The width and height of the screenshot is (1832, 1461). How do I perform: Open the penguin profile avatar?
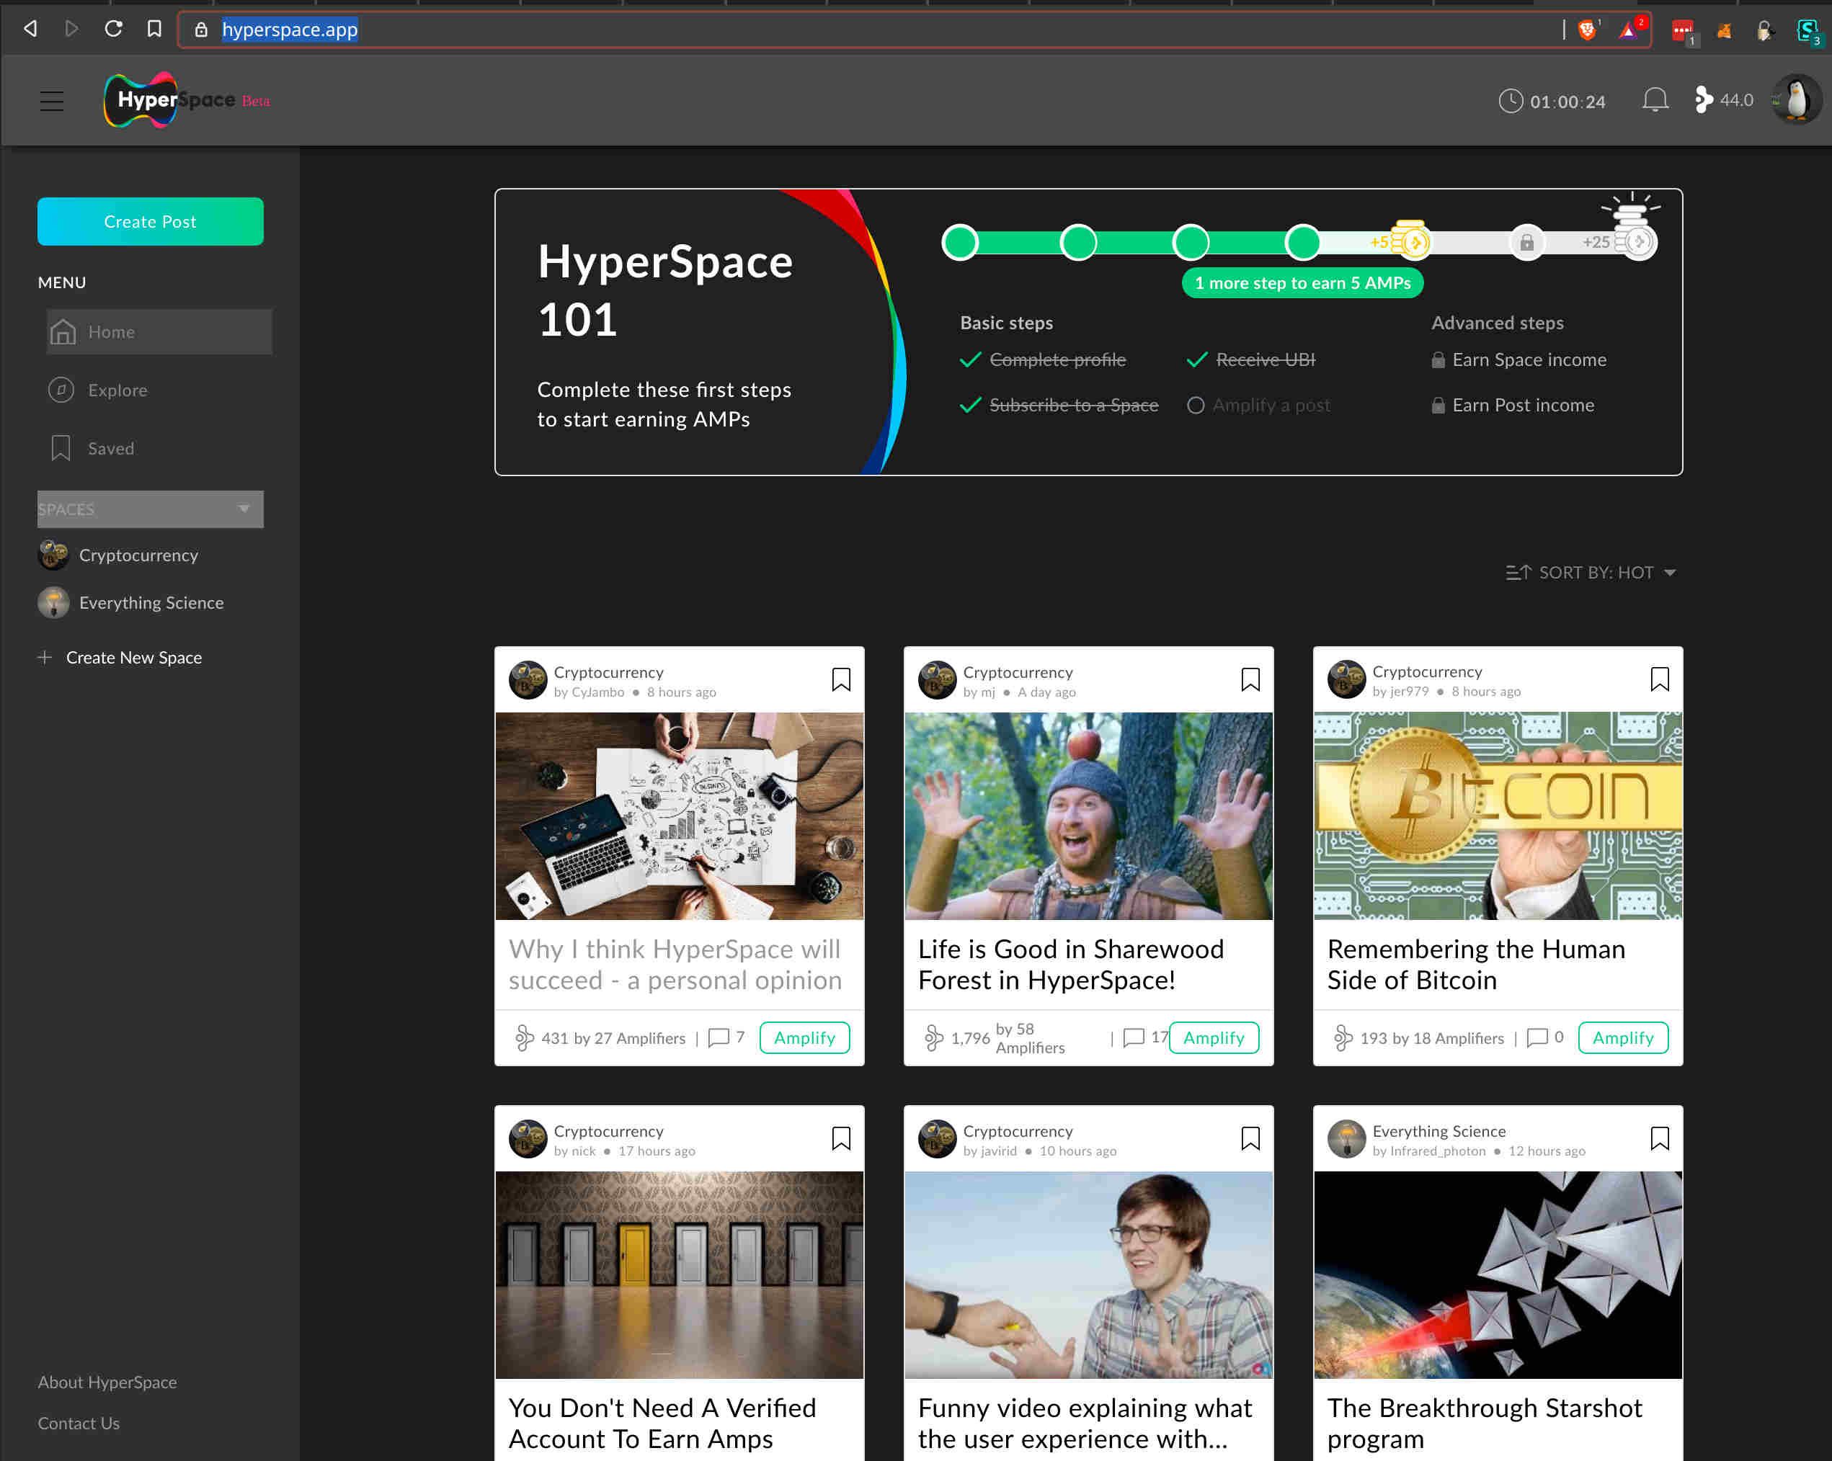coord(1796,100)
